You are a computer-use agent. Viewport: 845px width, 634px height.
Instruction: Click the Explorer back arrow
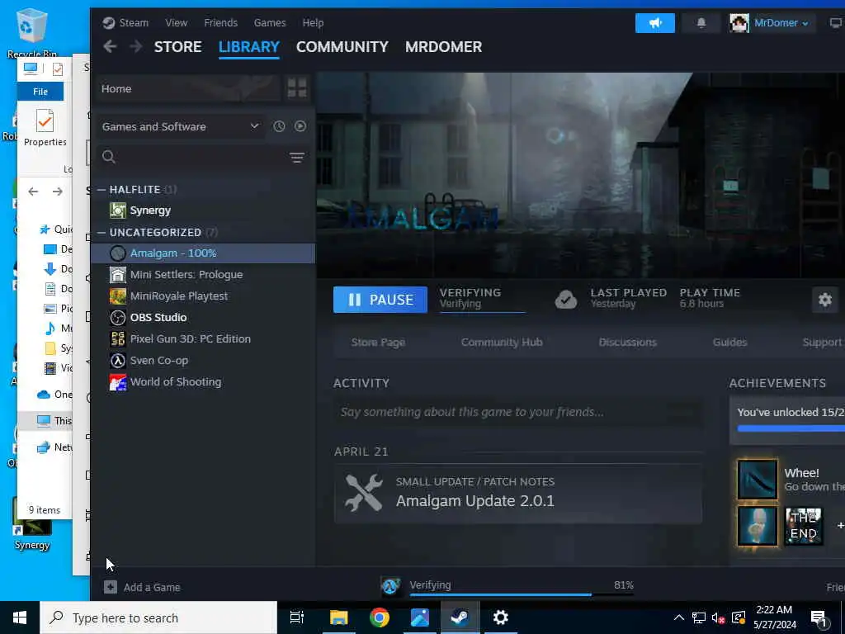33,192
